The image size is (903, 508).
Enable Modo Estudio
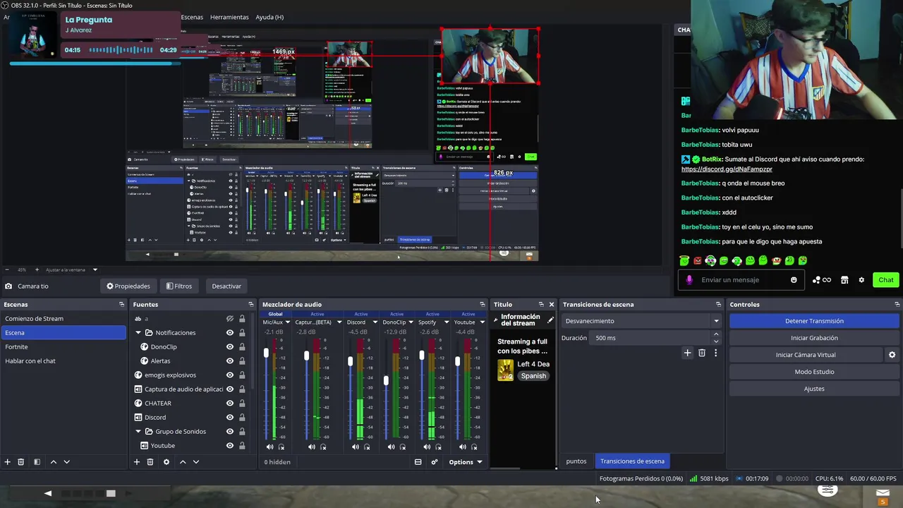tap(814, 372)
